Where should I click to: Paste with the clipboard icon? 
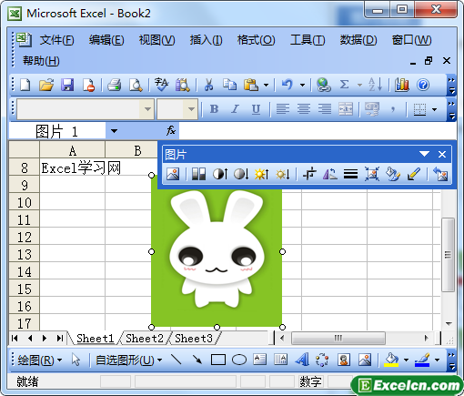(x=251, y=85)
